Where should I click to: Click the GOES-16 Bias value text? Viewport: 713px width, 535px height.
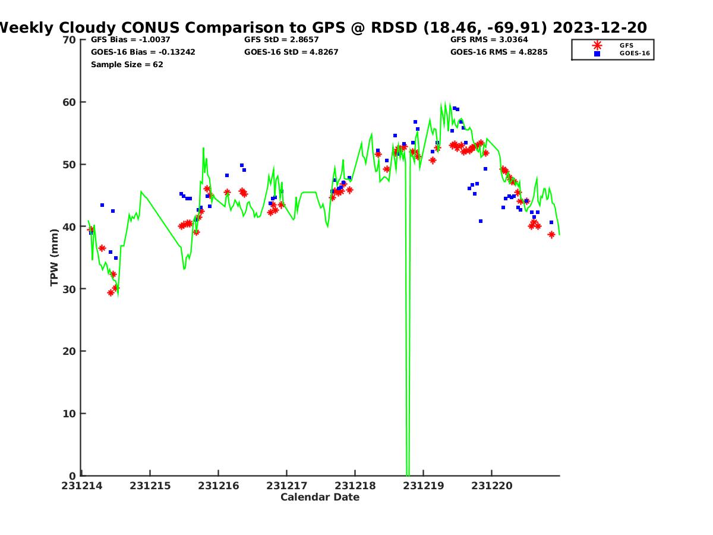pyautogui.click(x=143, y=52)
